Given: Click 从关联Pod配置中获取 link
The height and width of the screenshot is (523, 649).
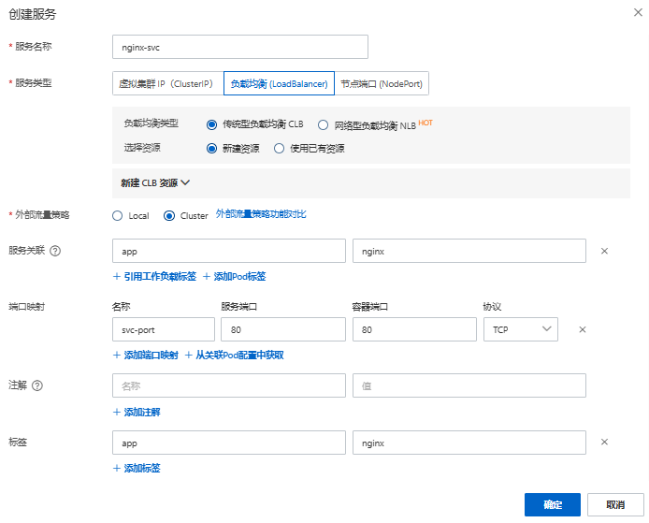Looking at the screenshot, I should (x=239, y=356).
